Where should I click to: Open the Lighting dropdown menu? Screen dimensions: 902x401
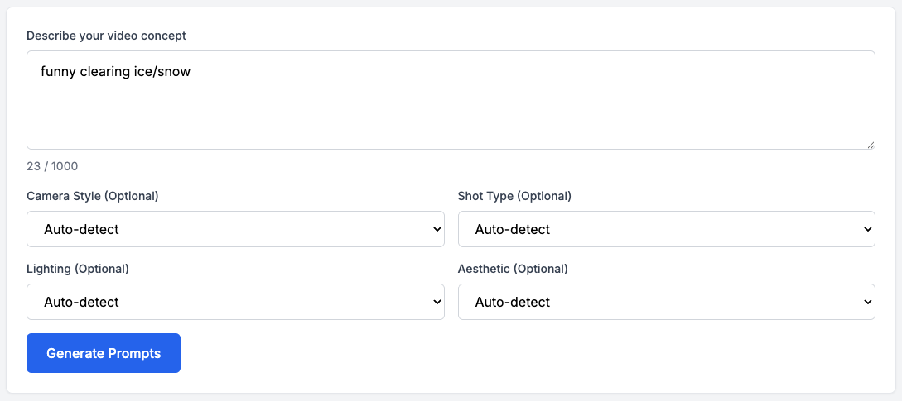pos(235,302)
